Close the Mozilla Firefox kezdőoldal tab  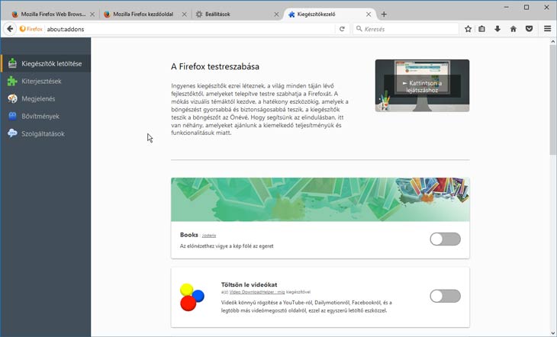184,14
